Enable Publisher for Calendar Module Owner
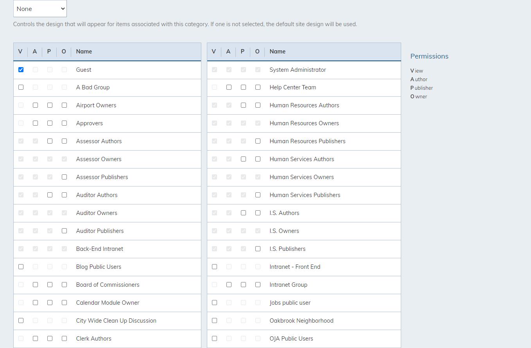The height and width of the screenshot is (348, 531). click(x=50, y=303)
